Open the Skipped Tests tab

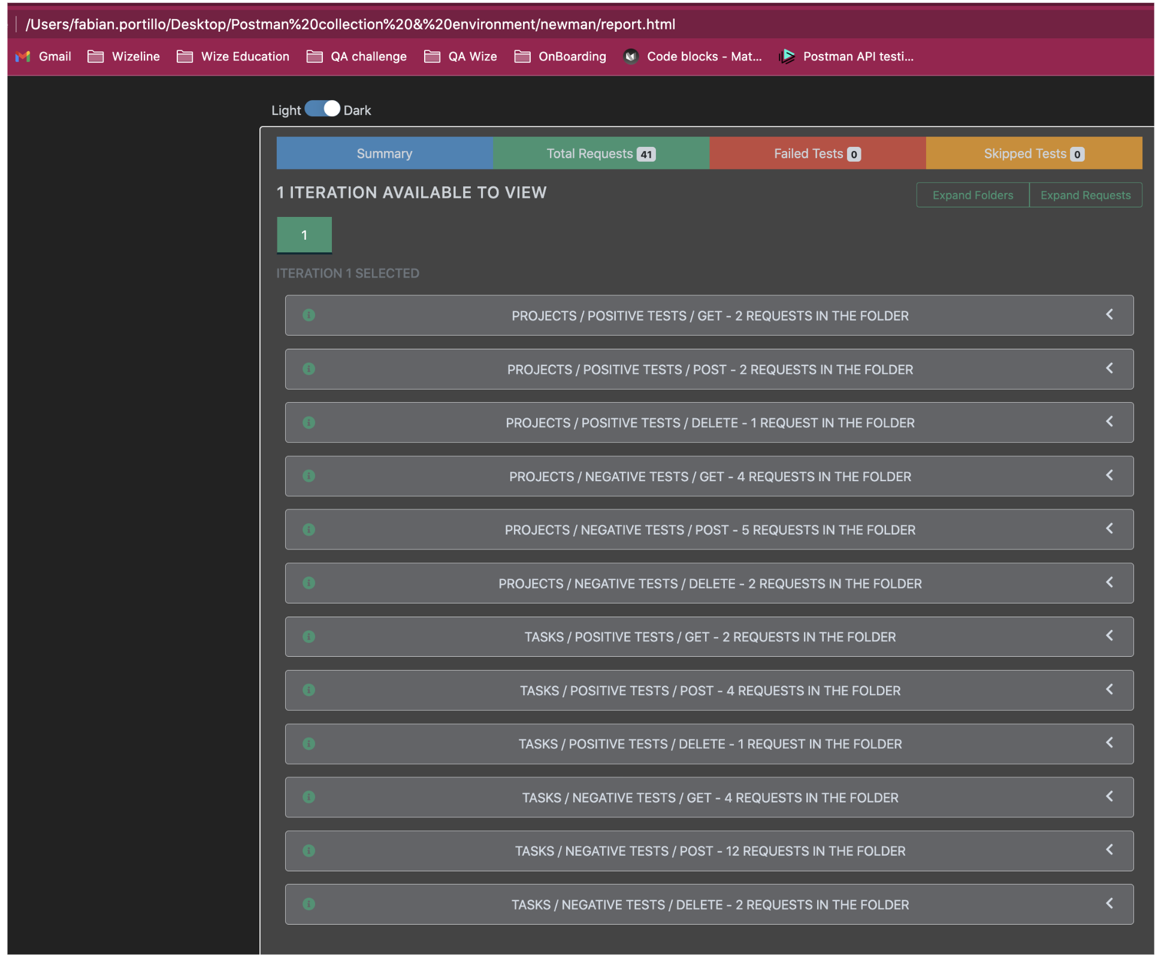1034,153
